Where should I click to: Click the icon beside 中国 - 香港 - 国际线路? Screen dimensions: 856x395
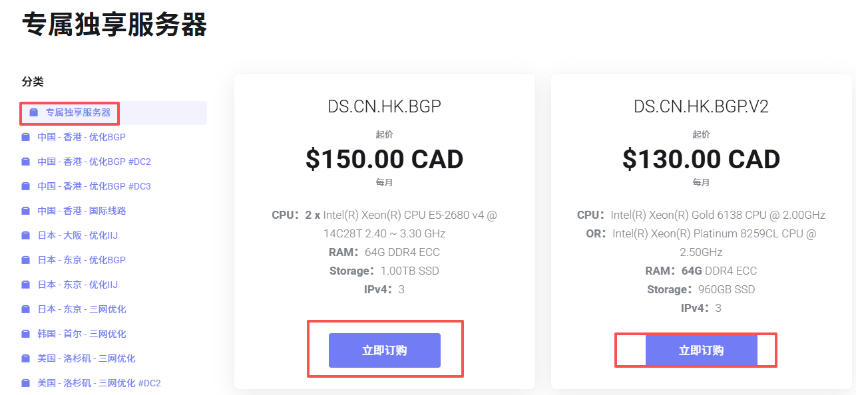pos(26,211)
